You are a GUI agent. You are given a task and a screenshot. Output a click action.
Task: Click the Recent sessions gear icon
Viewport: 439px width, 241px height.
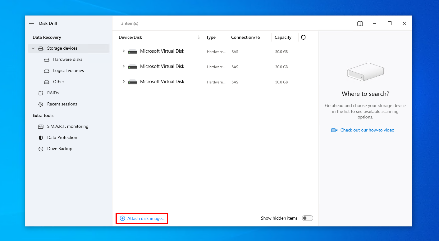pyautogui.click(x=41, y=104)
